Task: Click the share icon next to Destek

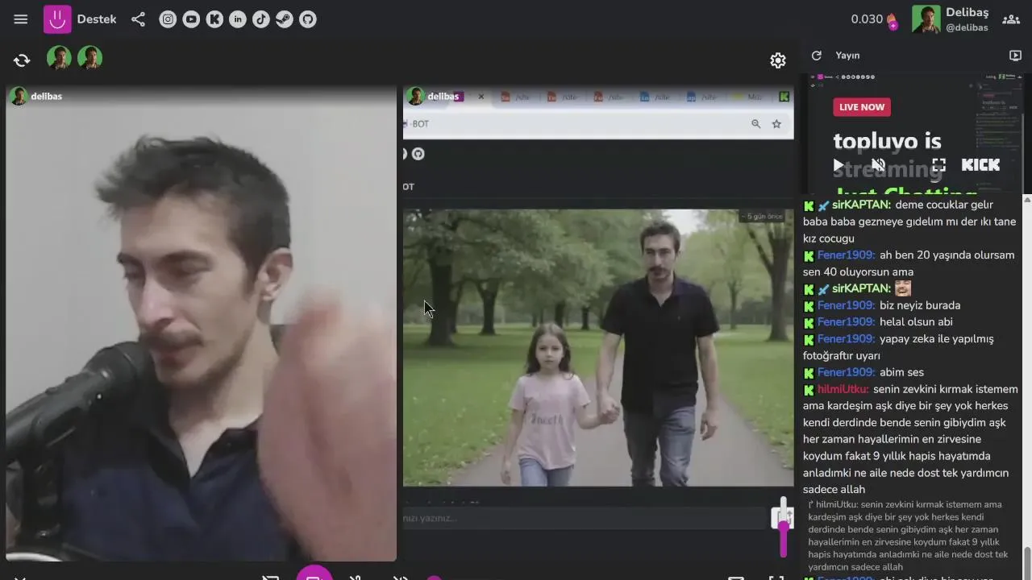Action: click(x=138, y=19)
